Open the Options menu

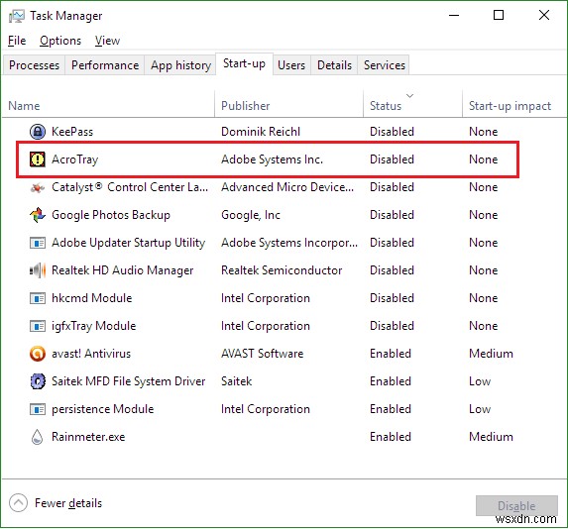60,41
